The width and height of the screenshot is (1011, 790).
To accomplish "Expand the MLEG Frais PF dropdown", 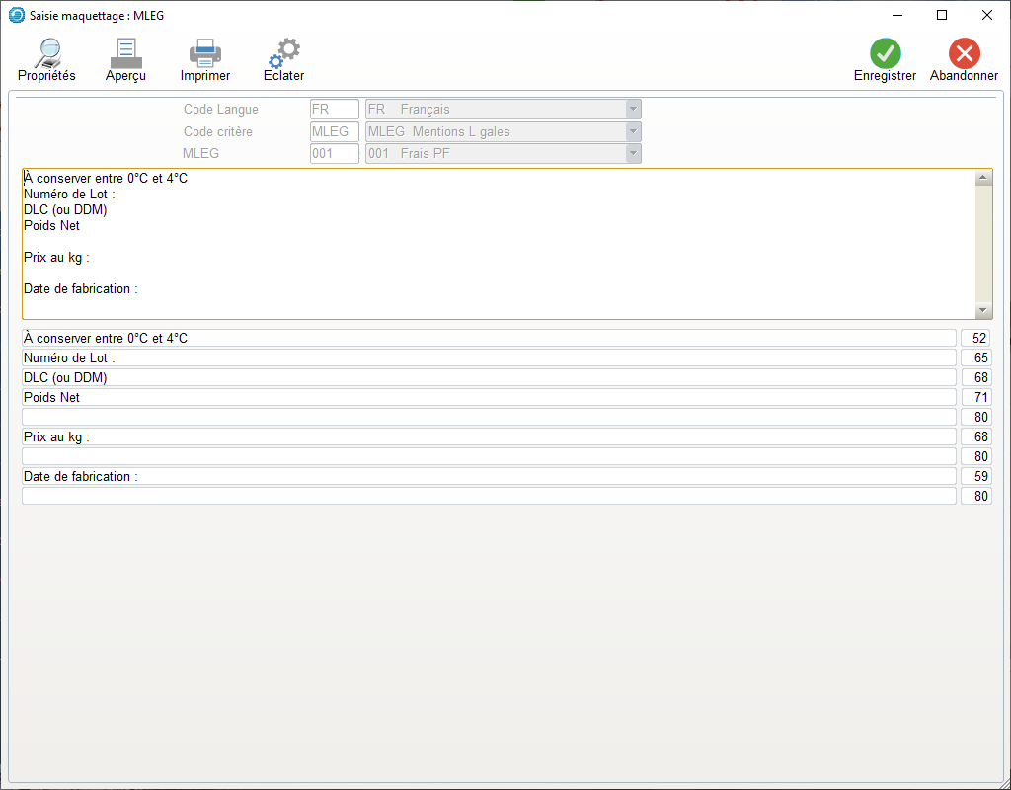I will 633,154.
